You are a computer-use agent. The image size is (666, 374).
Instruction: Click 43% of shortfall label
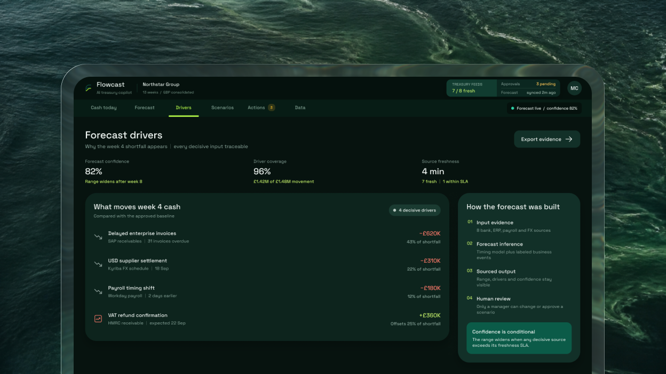coord(424,242)
